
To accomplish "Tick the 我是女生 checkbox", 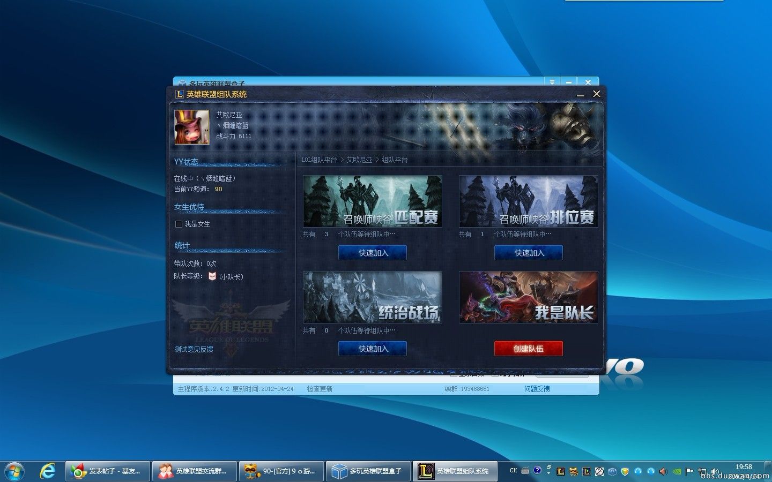I will tap(179, 224).
